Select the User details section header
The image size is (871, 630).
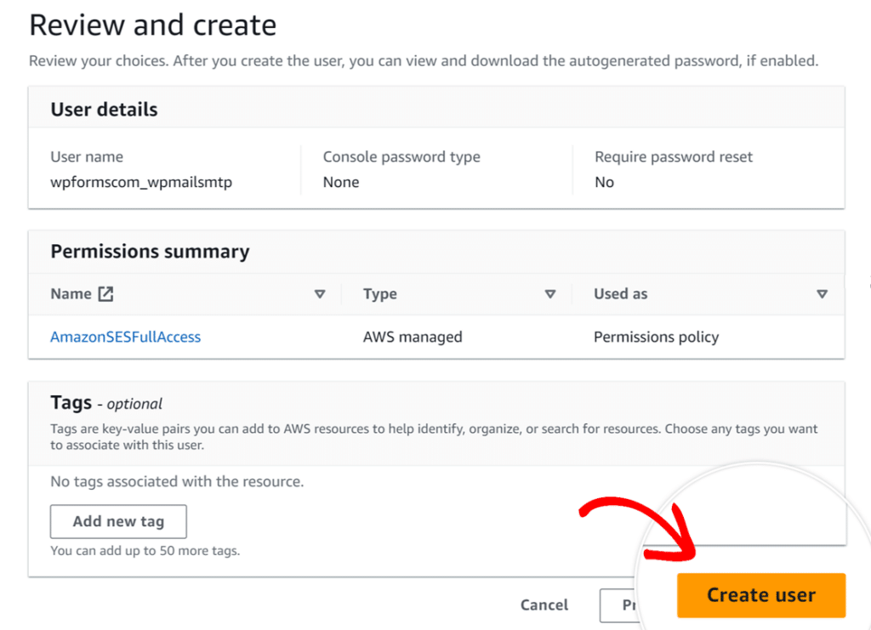click(105, 109)
